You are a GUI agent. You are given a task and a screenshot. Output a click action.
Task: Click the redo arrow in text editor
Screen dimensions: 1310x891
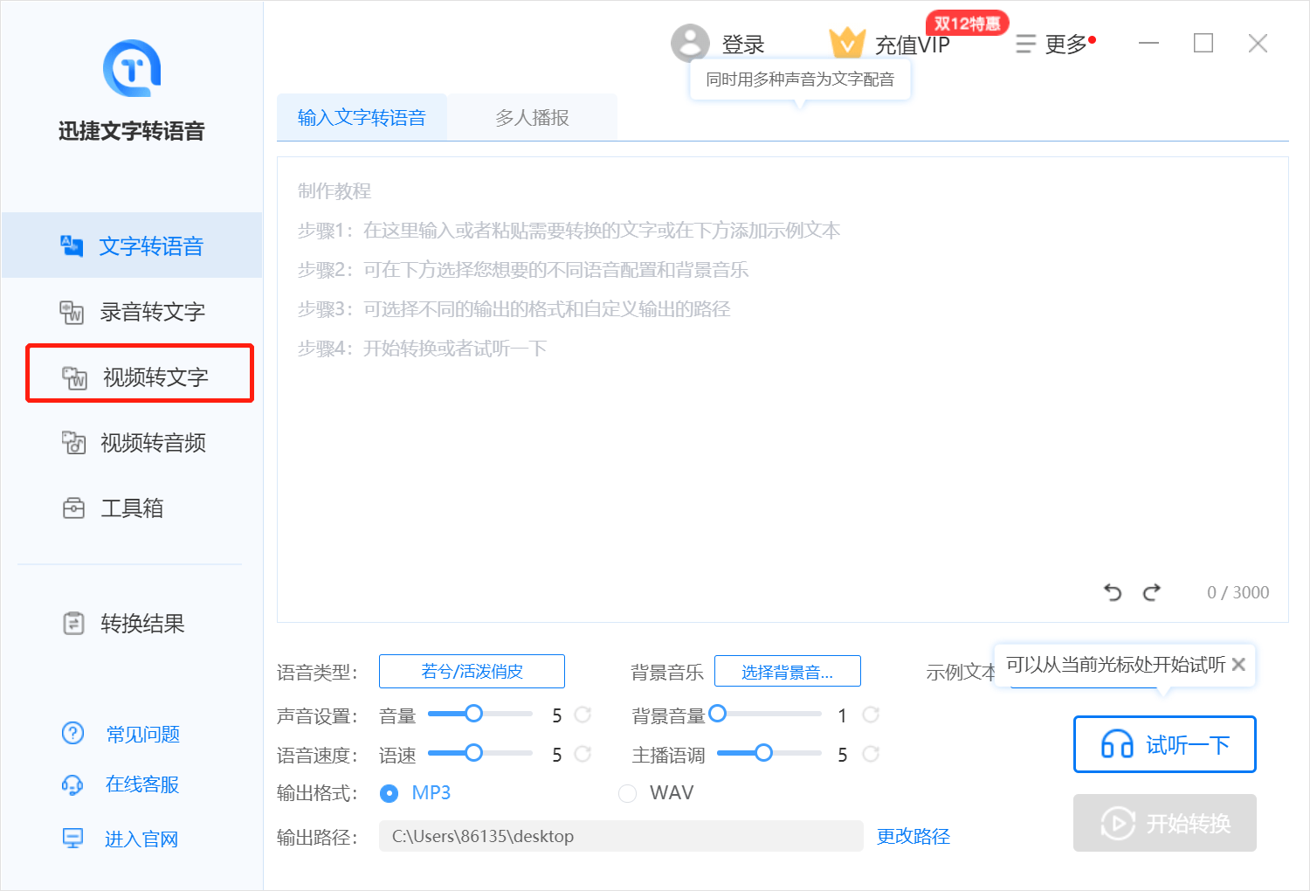1152,592
